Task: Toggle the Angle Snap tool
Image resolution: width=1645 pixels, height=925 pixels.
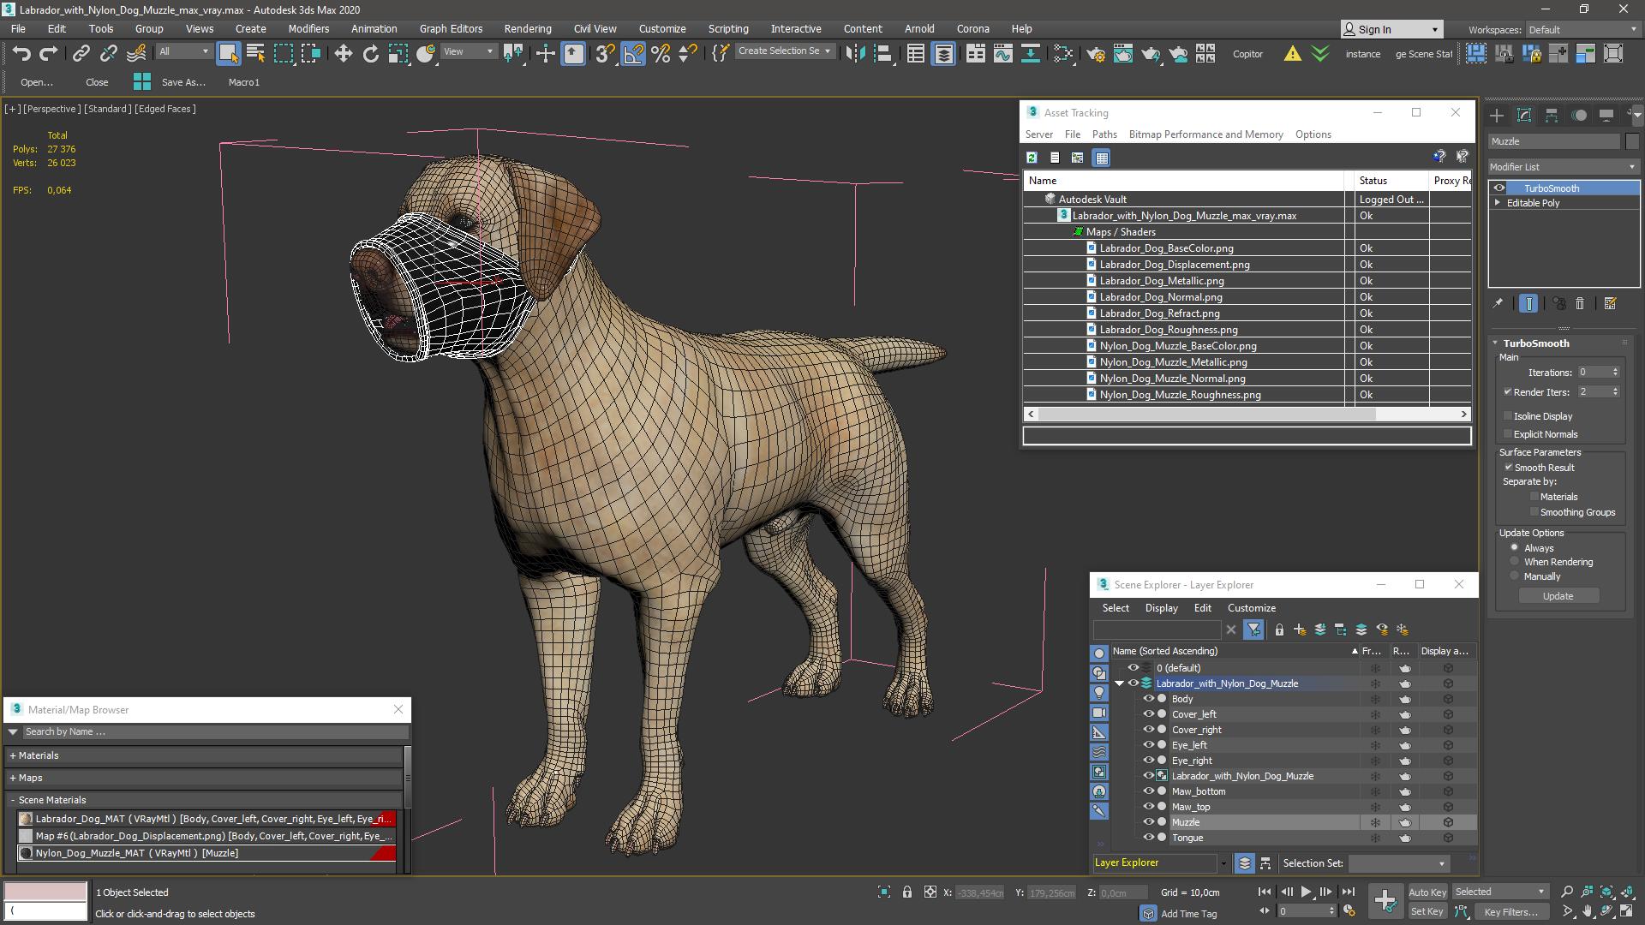Action: (x=633, y=54)
